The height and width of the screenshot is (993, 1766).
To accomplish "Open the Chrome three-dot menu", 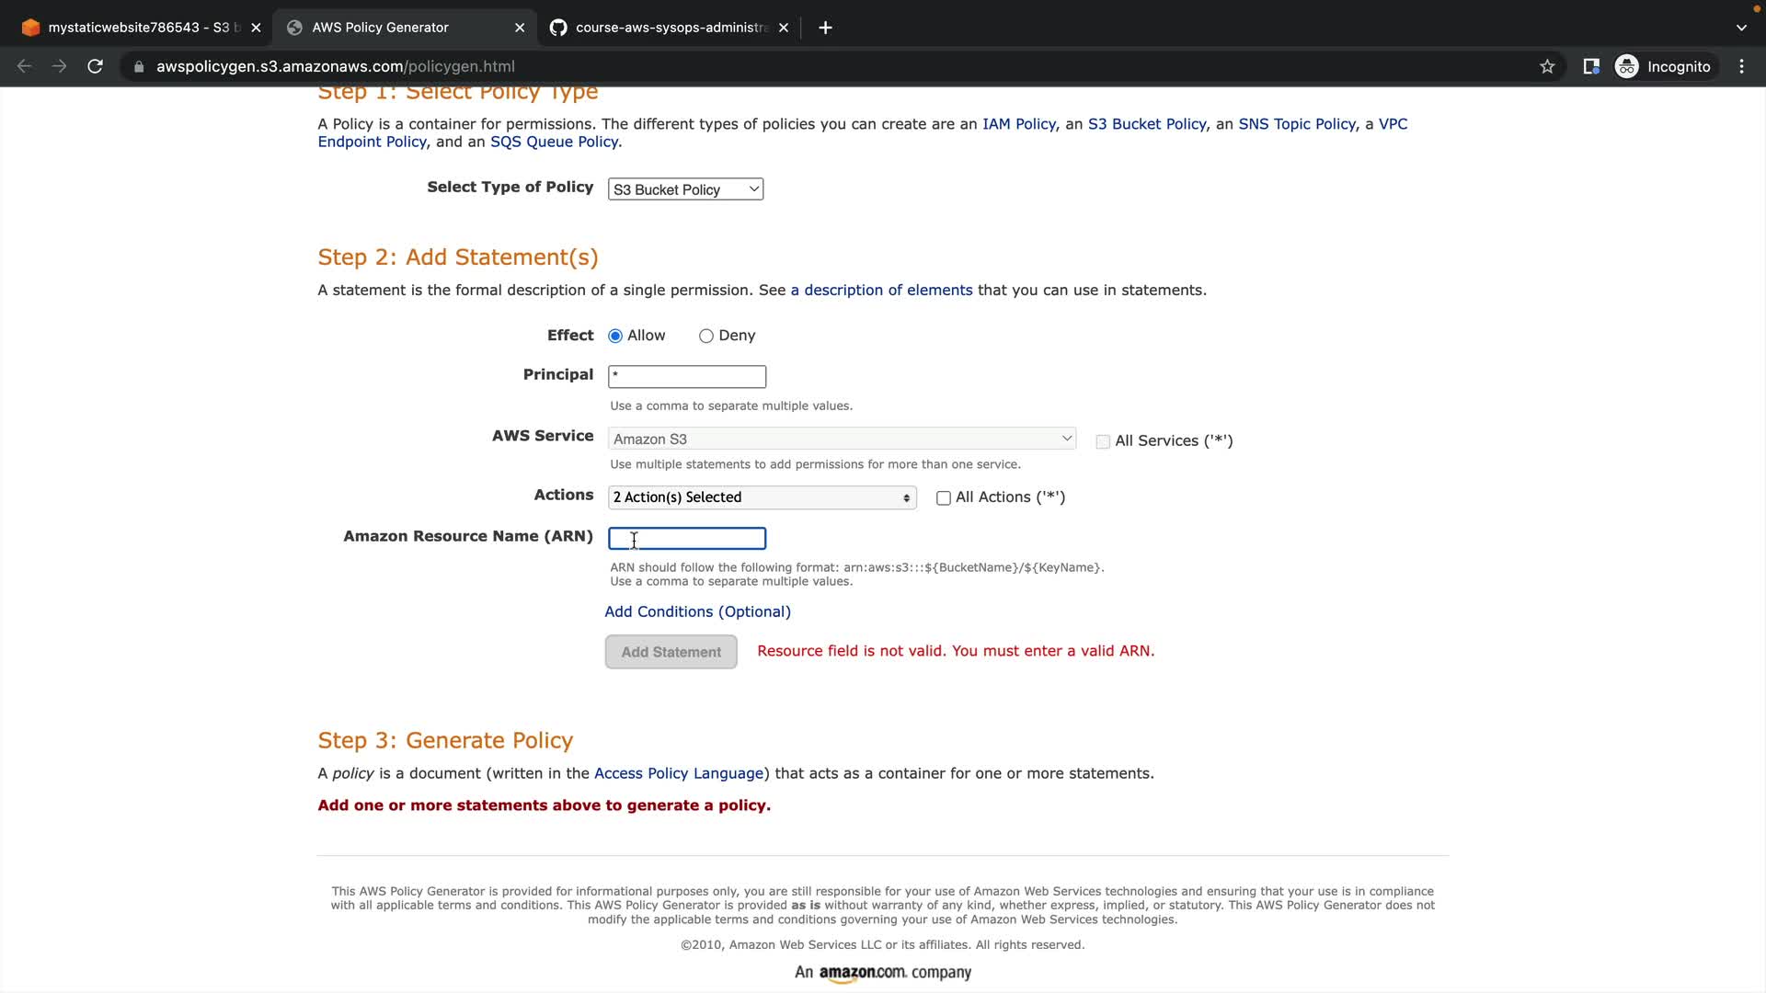I will 1741,66.
